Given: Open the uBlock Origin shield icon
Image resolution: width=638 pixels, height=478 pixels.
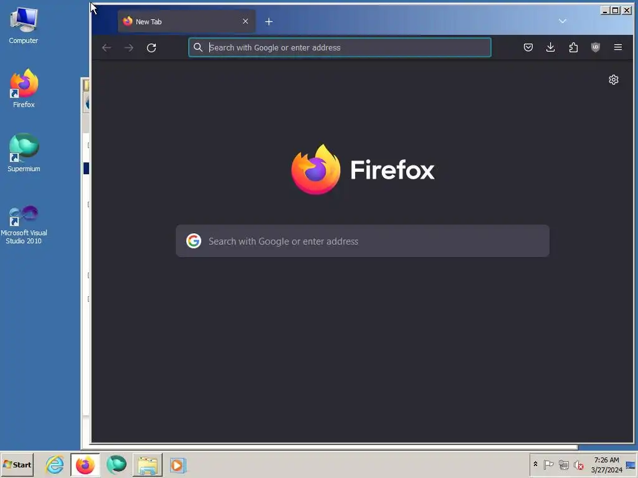Looking at the screenshot, I should (595, 47).
